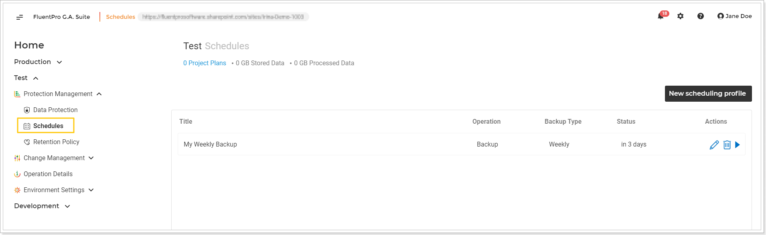Open the settings gear icon
The image size is (766, 235).
[x=681, y=16]
